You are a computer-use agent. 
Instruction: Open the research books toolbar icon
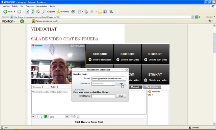click(105, 12)
